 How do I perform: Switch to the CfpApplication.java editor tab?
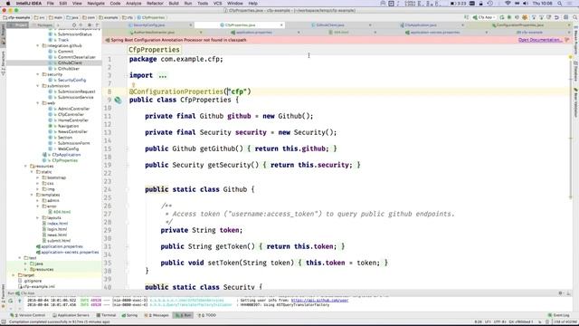pyautogui.click(x=420, y=24)
